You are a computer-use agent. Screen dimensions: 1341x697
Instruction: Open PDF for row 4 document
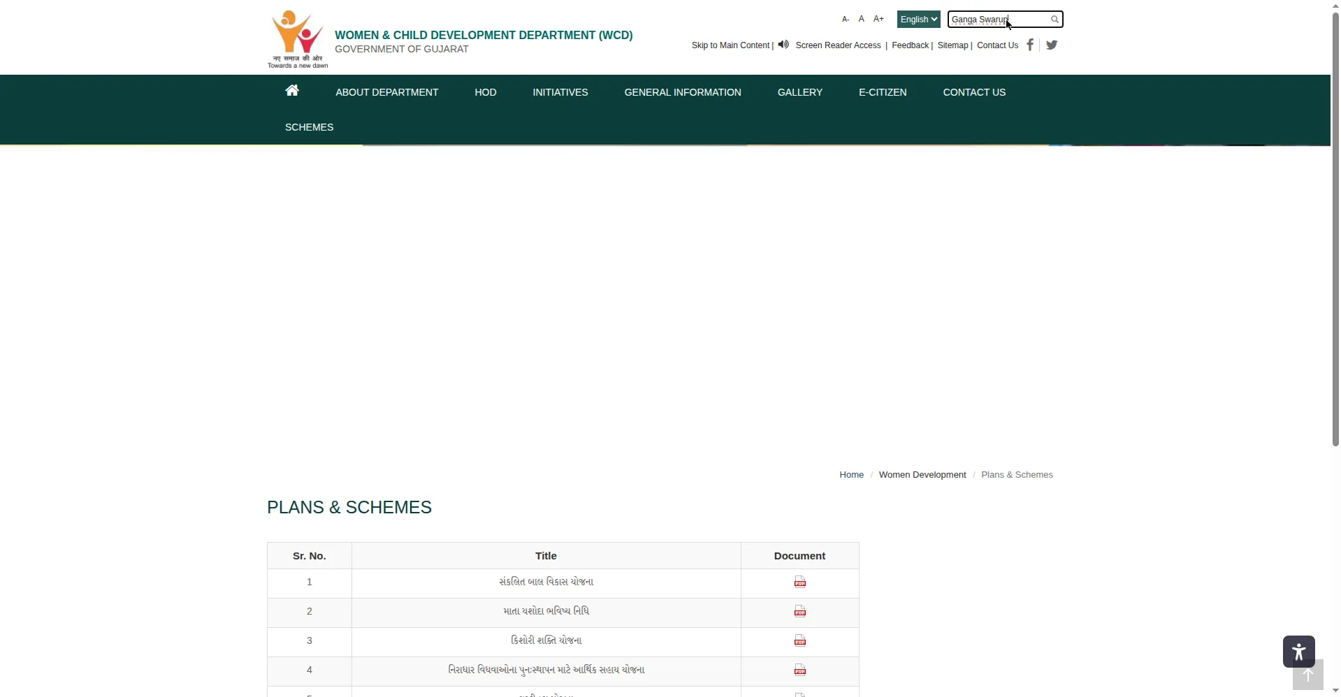click(x=800, y=670)
